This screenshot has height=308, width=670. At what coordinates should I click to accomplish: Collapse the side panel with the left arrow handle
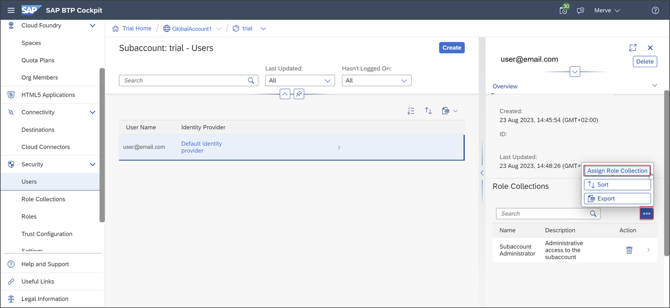click(482, 173)
